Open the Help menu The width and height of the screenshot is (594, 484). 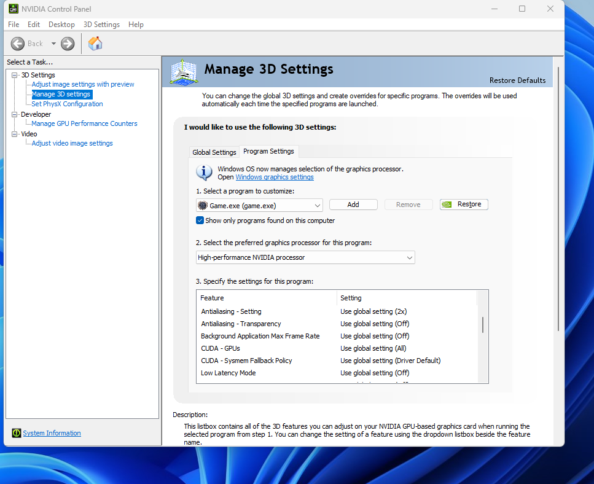click(136, 25)
